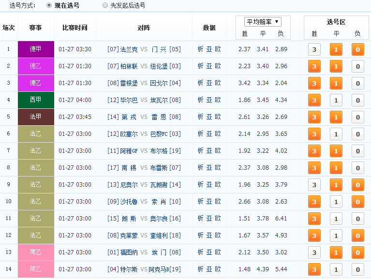Screen dimensions: 371x280
Task: Open 欧 European odds for match 14
Action: tap(218, 269)
